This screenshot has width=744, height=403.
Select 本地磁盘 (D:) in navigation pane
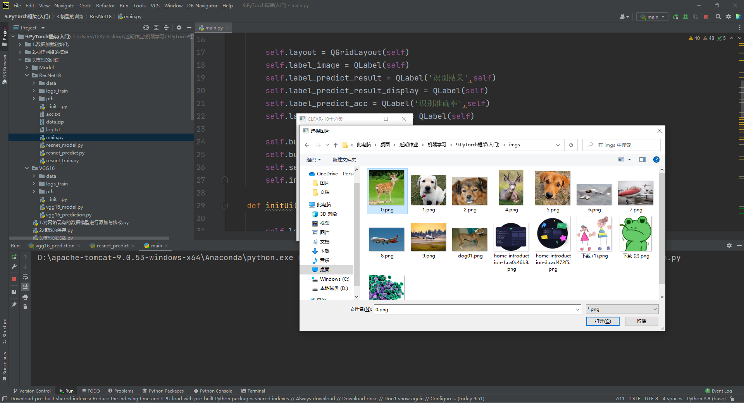(334, 288)
